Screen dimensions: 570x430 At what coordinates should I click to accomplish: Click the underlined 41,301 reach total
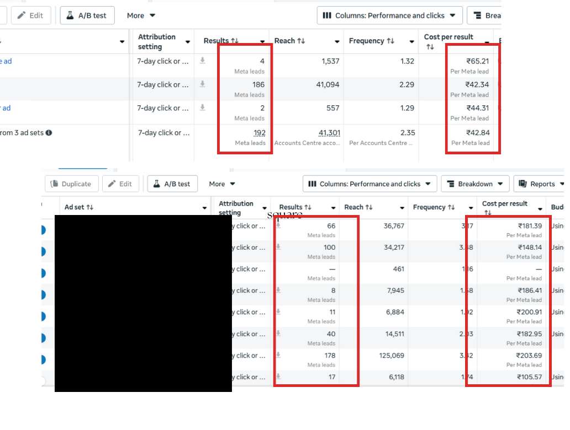tap(329, 133)
